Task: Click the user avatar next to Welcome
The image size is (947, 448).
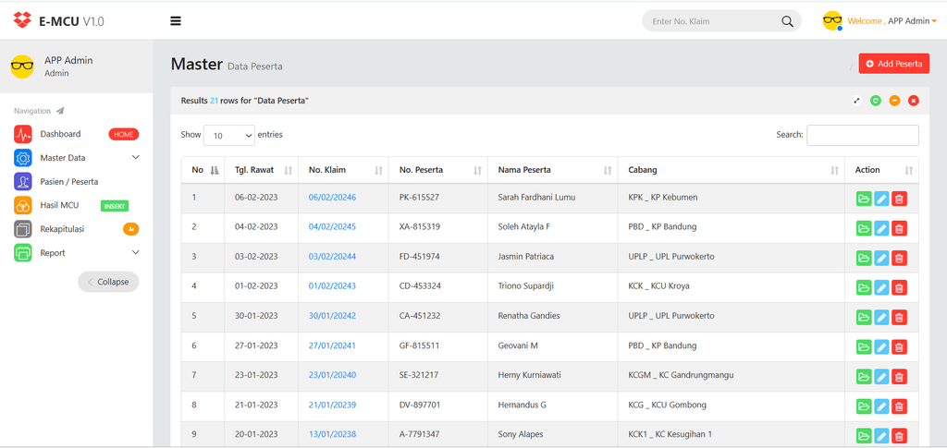Action: (832, 20)
